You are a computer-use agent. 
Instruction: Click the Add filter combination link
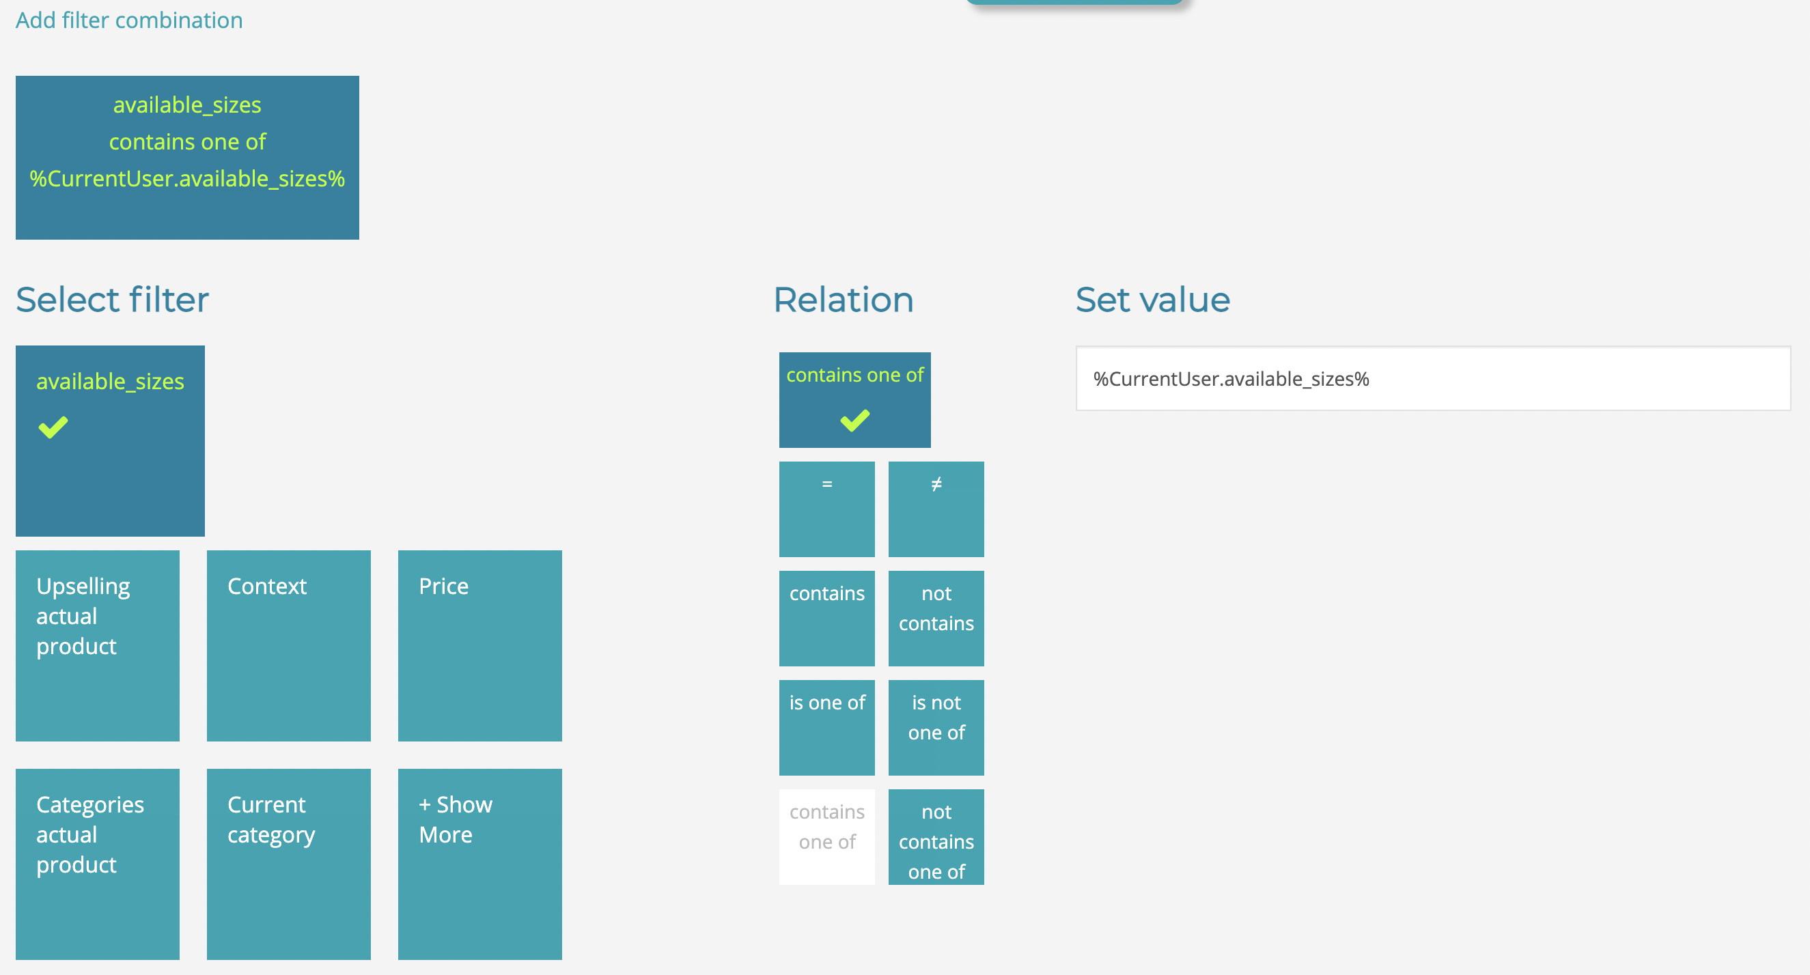click(129, 20)
